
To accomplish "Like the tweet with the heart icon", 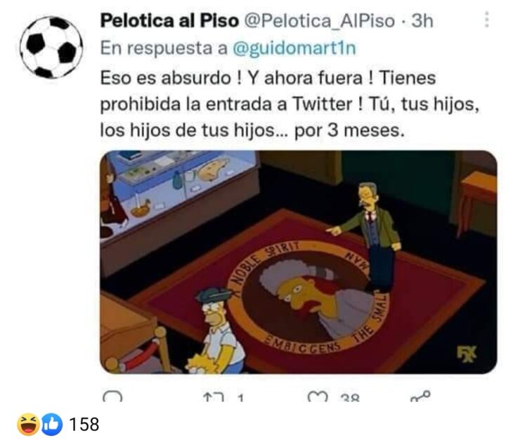I will point(318,396).
